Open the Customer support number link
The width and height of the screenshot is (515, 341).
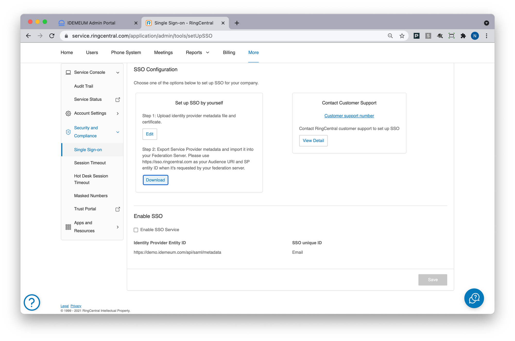tap(349, 116)
